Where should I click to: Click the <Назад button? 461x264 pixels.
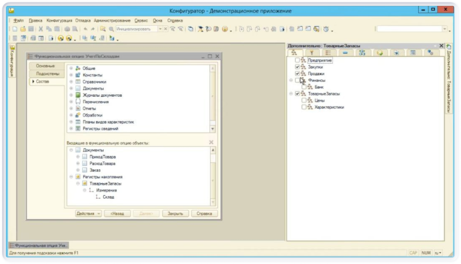(117, 214)
